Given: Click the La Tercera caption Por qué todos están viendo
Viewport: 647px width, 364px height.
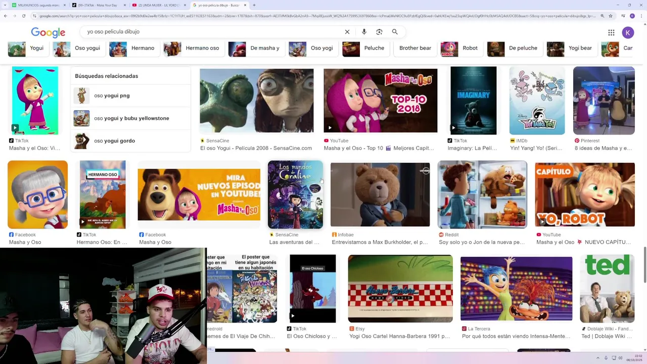Looking at the screenshot, I should pos(516,336).
